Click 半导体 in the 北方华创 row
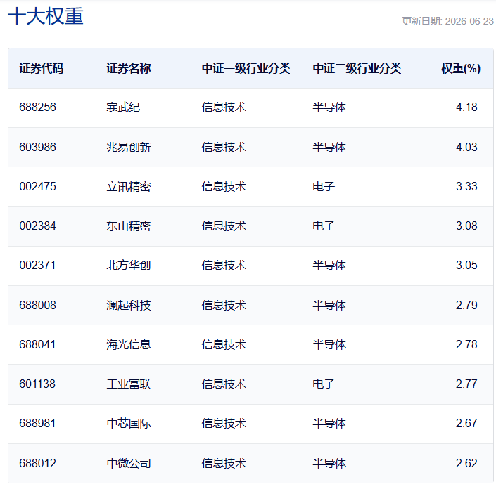This screenshot has height=489, width=496. click(x=329, y=265)
